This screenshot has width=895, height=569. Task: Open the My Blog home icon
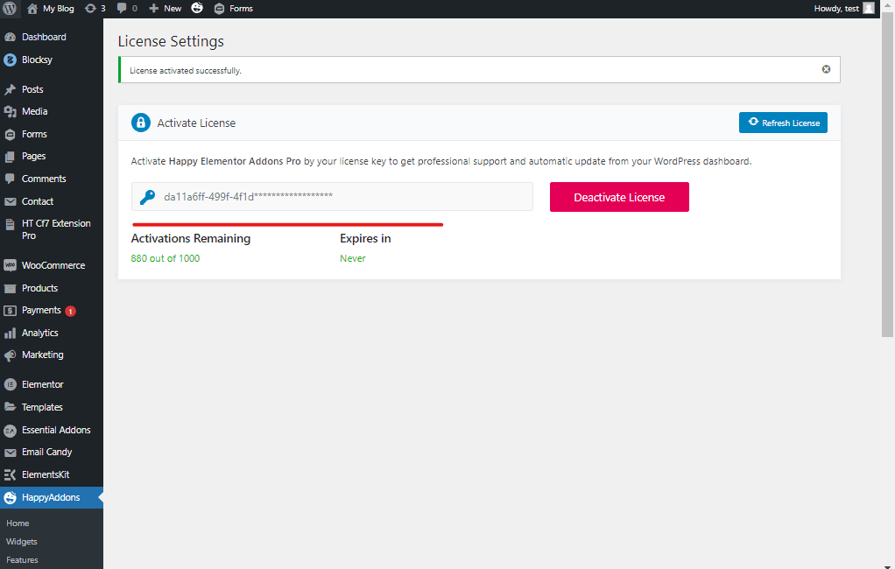[32, 9]
